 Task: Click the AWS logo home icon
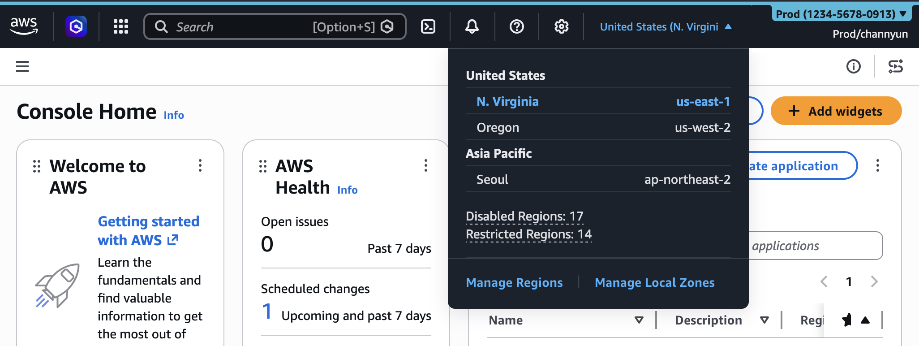click(24, 26)
